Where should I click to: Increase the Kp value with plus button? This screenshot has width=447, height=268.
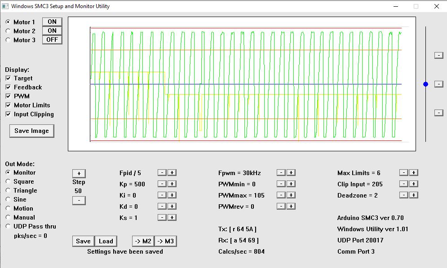[x=172, y=184]
